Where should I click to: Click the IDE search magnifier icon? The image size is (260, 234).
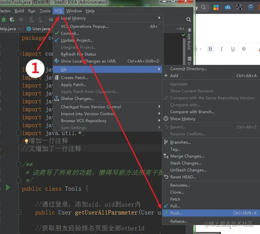point(189,20)
